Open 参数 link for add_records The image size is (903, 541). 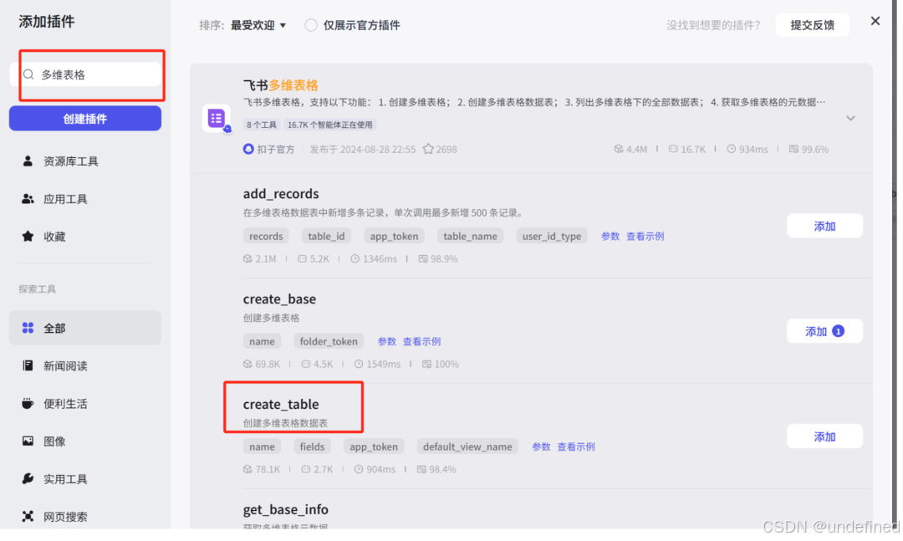point(610,237)
